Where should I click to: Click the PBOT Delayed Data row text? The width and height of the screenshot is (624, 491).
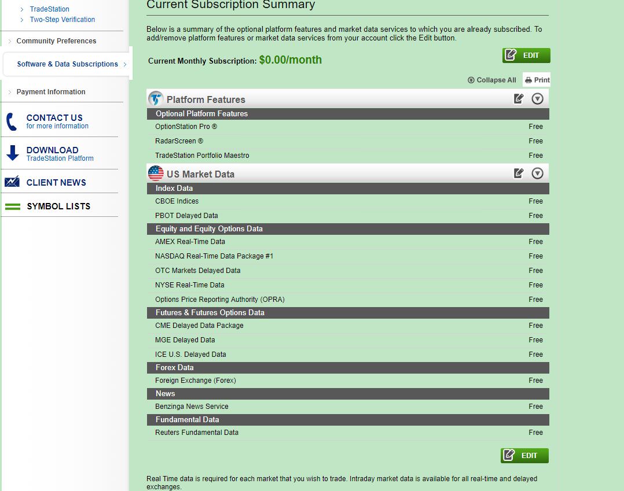[x=186, y=216]
